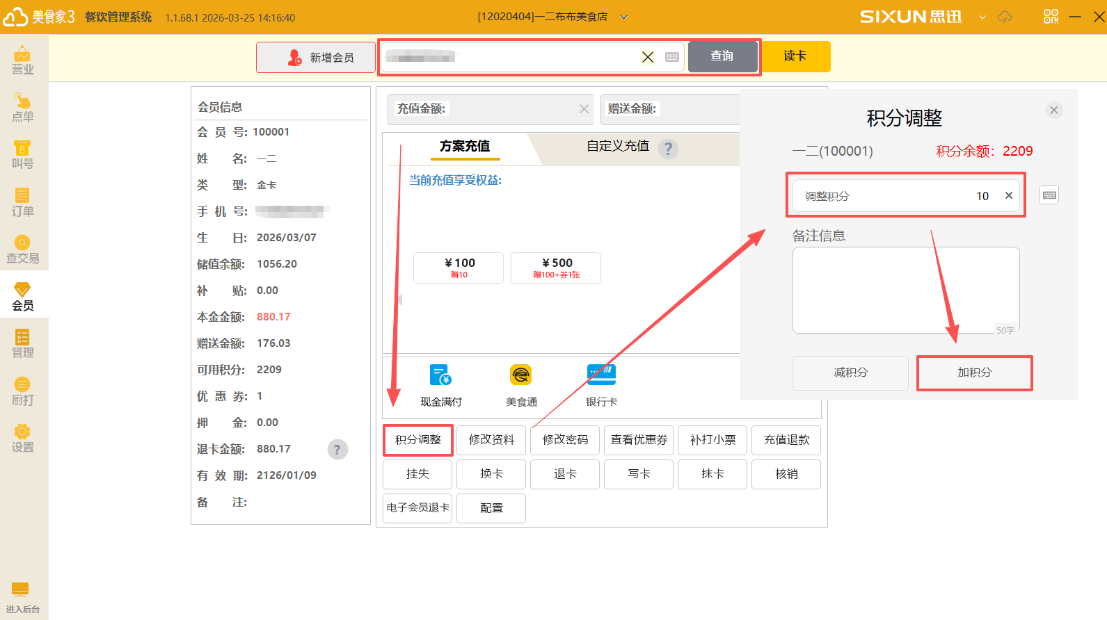The image size is (1107, 620).
Task: Open on-screen keyboard beside 调整积分 field
Action: [1049, 195]
